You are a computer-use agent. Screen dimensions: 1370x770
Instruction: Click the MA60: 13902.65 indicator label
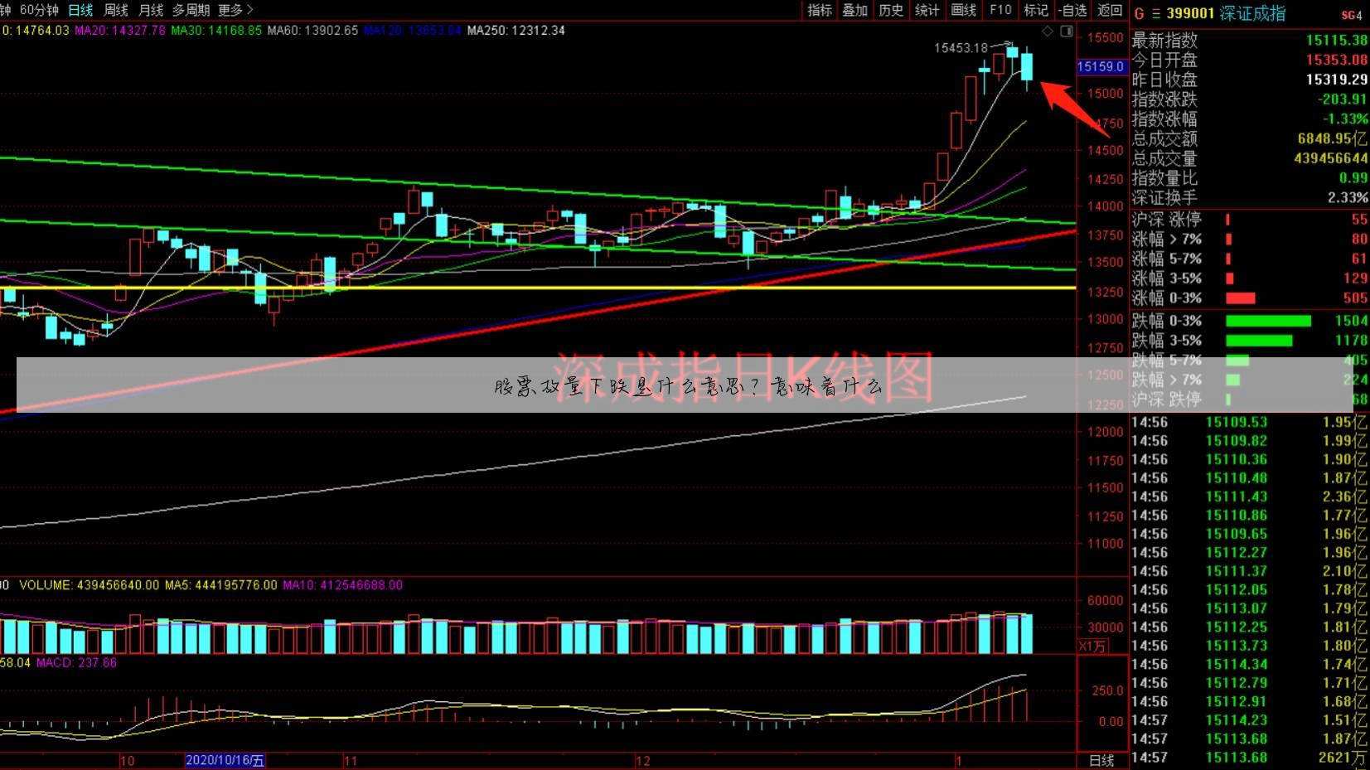(x=312, y=31)
